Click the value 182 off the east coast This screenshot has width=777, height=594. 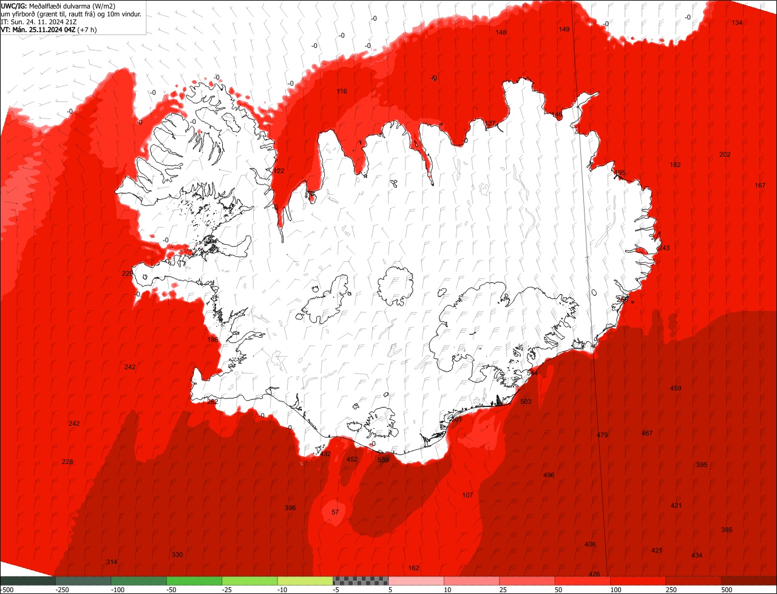pyautogui.click(x=675, y=165)
